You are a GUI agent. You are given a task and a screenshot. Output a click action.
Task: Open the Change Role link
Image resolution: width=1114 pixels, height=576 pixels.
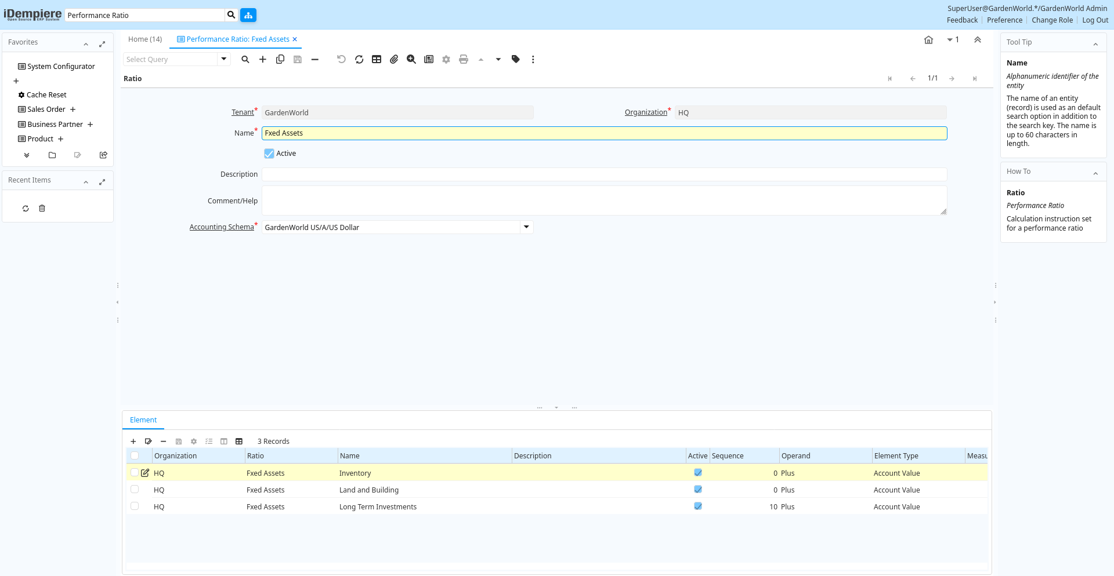[x=1052, y=20]
